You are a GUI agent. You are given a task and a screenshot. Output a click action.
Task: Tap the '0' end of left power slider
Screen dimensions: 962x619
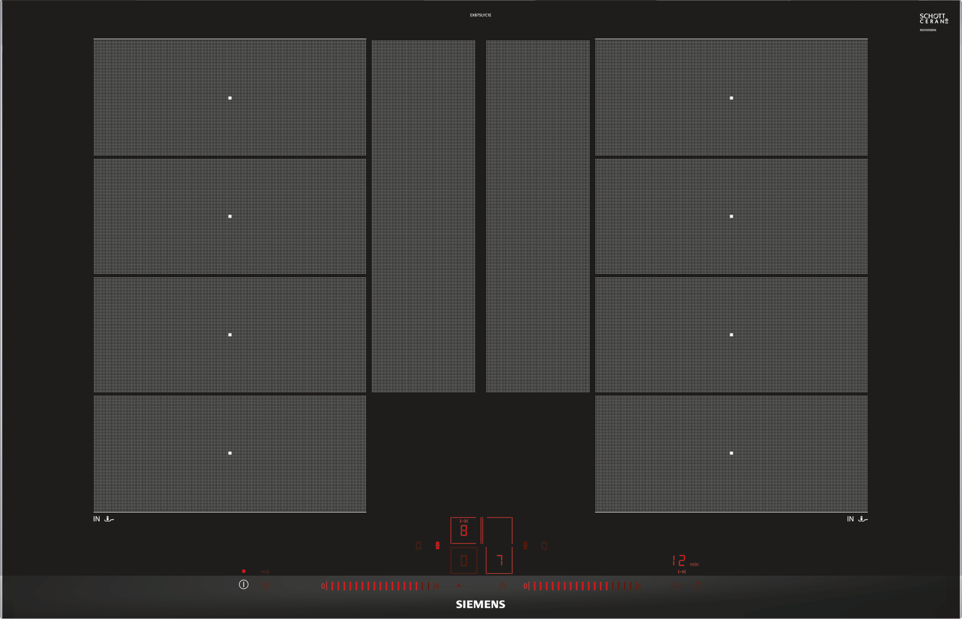point(323,586)
